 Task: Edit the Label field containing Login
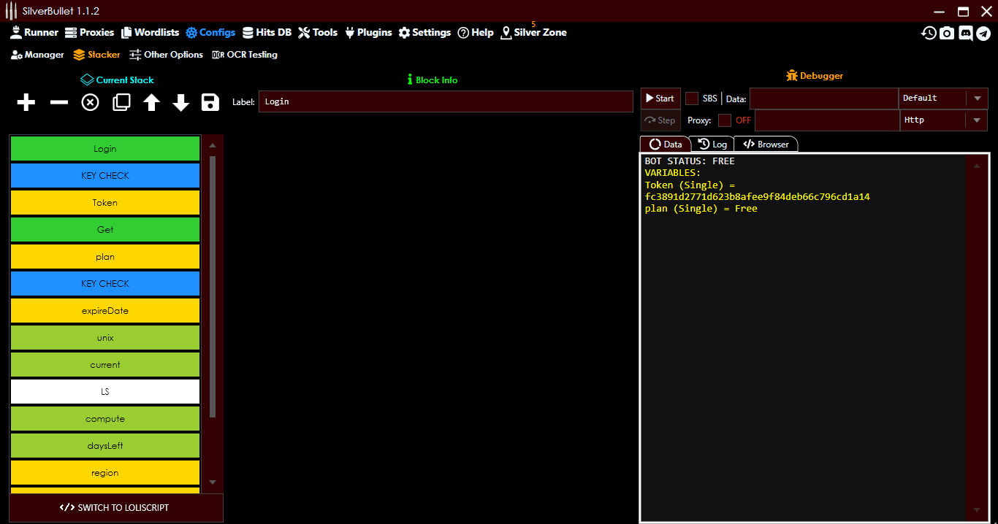446,101
